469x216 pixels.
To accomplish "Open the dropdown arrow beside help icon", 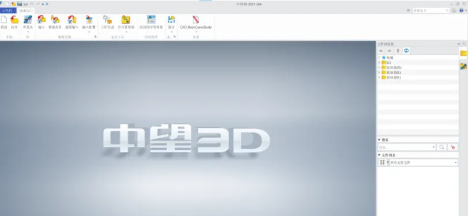I will 466,10.
